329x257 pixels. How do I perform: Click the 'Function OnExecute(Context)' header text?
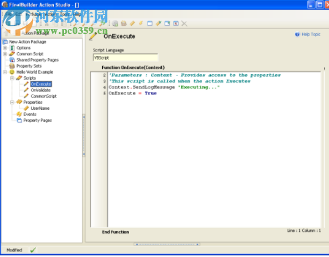(133, 67)
